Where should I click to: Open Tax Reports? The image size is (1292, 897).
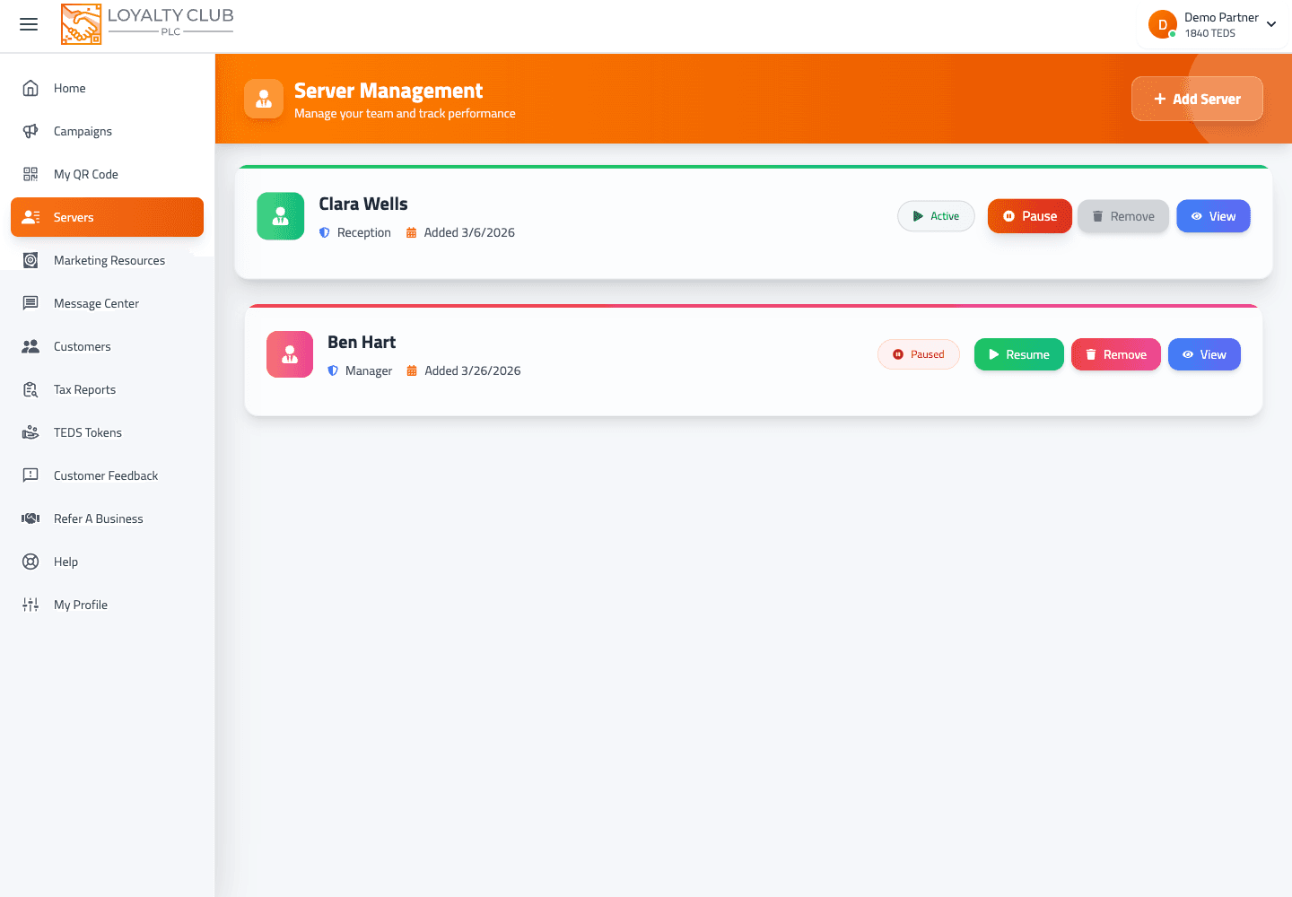[107, 389]
